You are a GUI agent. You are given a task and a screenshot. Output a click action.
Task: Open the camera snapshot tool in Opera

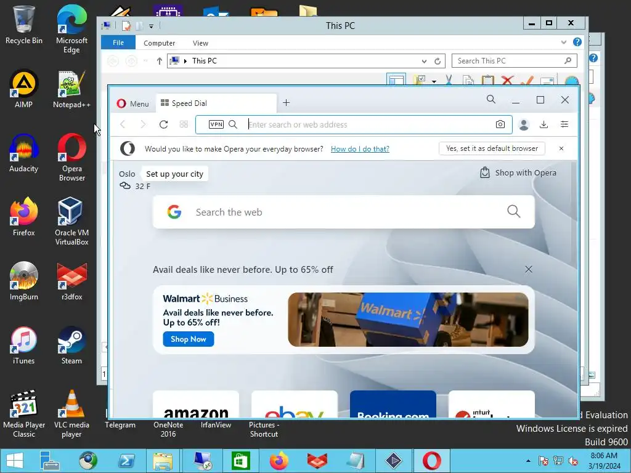500,124
